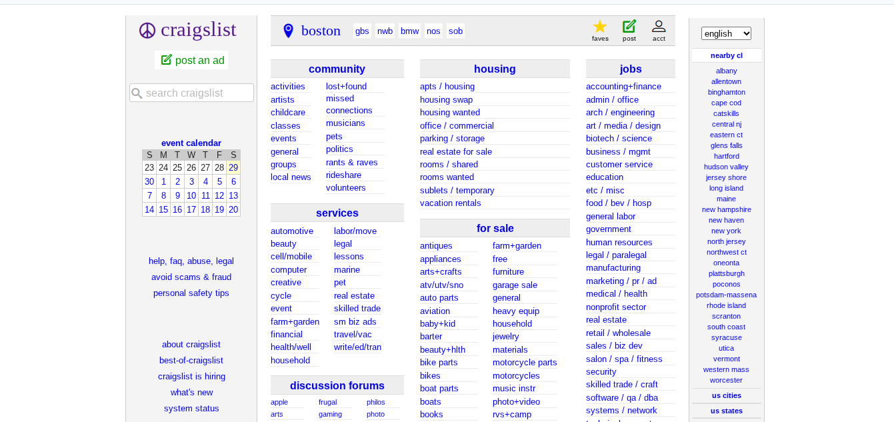Open the antiques for sale category
The height and width of the screenshot is (422, 894).
tap(436, 246)
